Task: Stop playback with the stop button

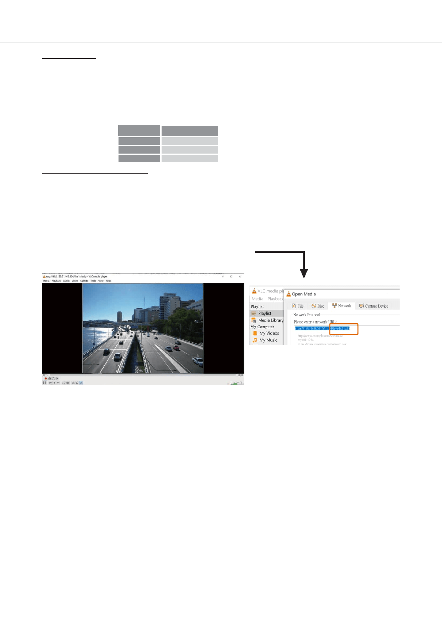Action: (54, 383)
